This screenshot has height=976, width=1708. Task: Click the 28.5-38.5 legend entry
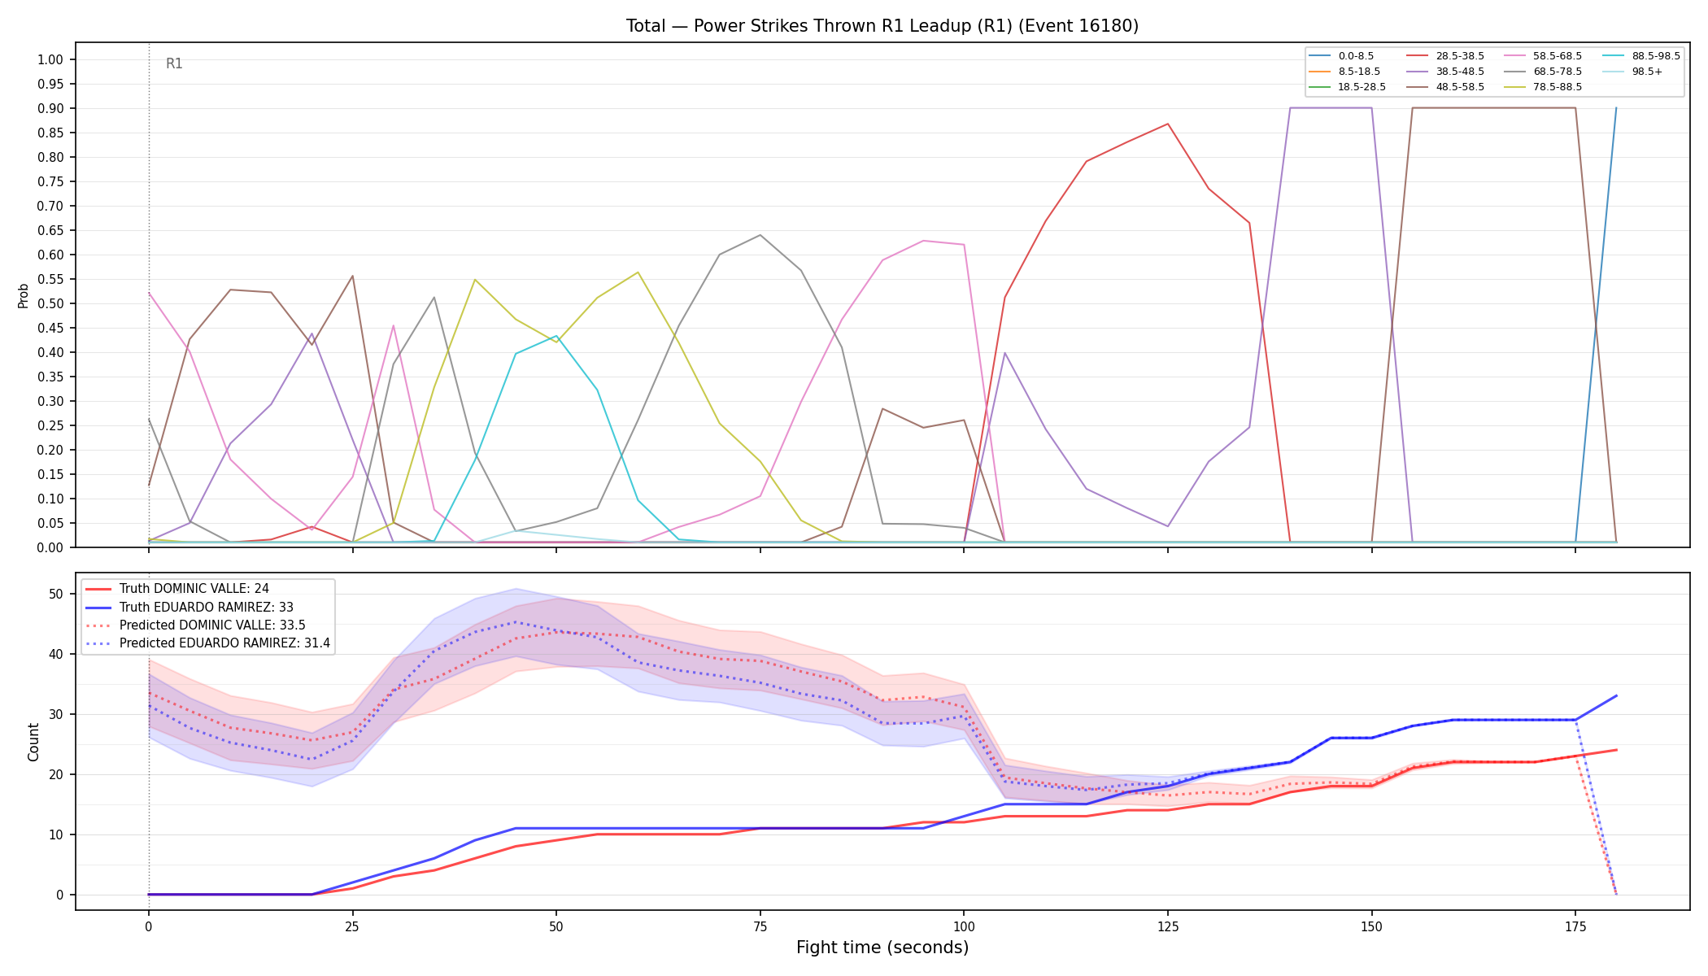(x=1445, y=56)
